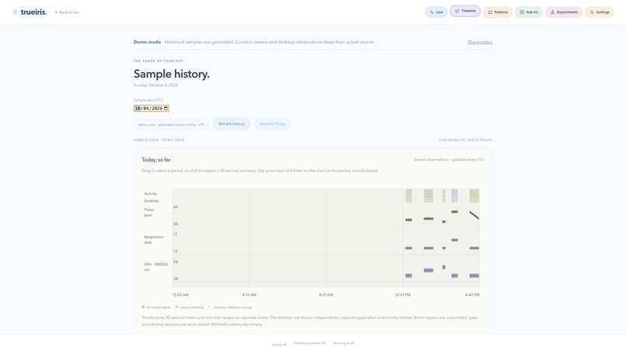The width and height of the screenshot is (626, 351).
Task: Click Saved observations updates every 15s text
Action: [x=449, y=160]
